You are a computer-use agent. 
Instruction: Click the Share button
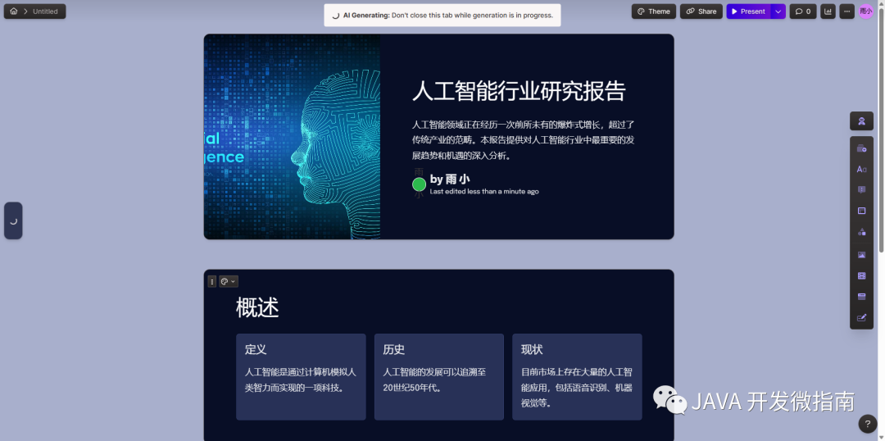[701, 11]
